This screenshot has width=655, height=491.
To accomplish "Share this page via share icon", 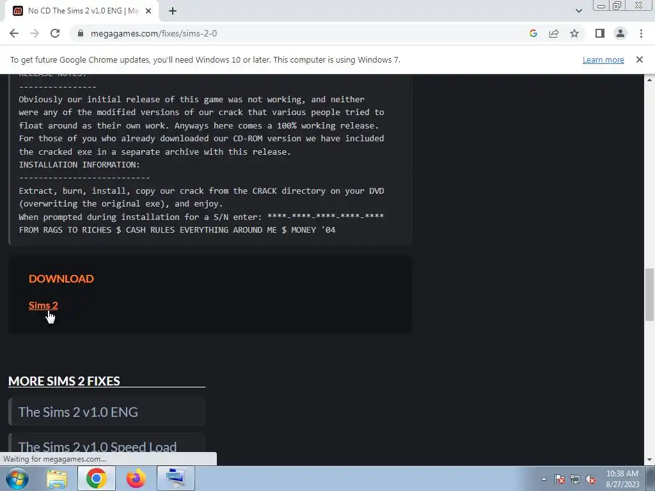I will [554, 33].
